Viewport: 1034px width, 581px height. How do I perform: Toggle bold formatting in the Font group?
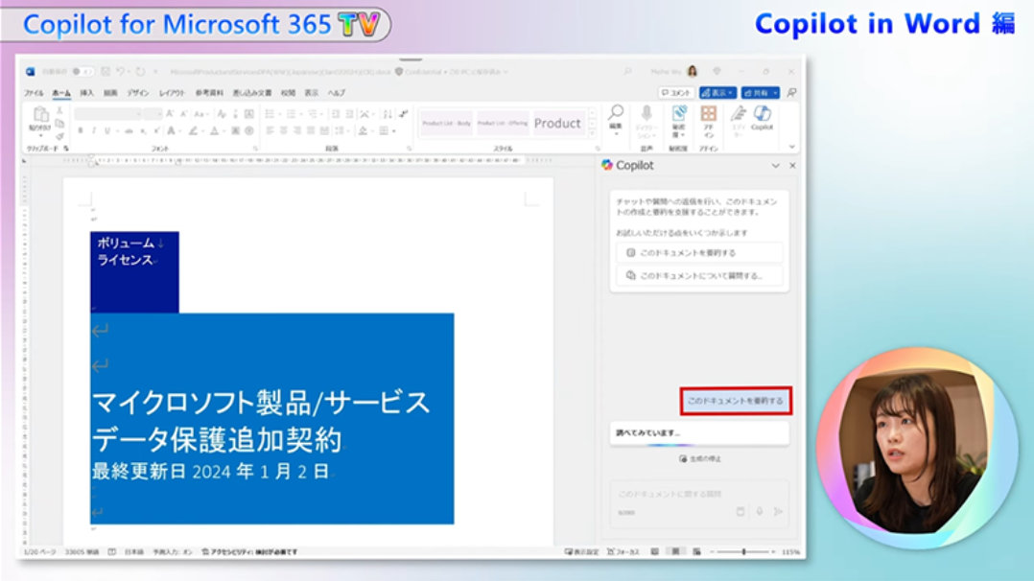pos(80,130)
